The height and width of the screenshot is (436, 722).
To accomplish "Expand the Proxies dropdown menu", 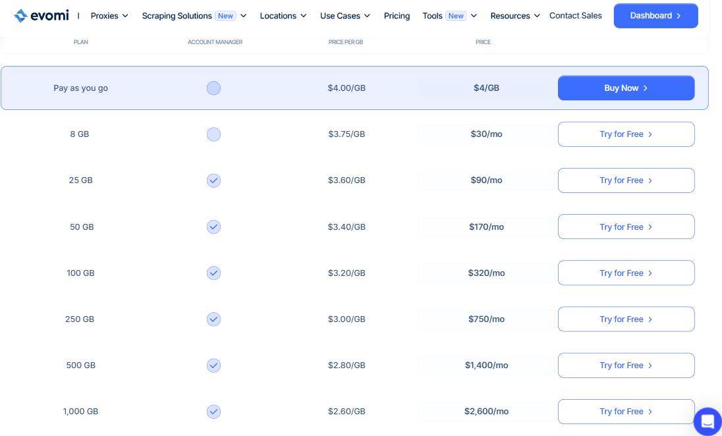I will [109, 16].
